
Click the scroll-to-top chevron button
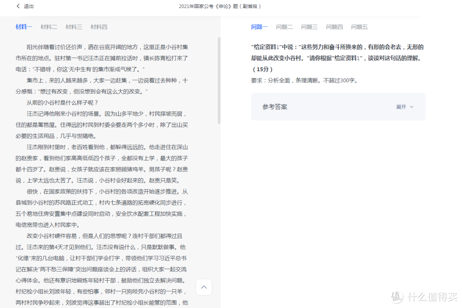(204, 287)
